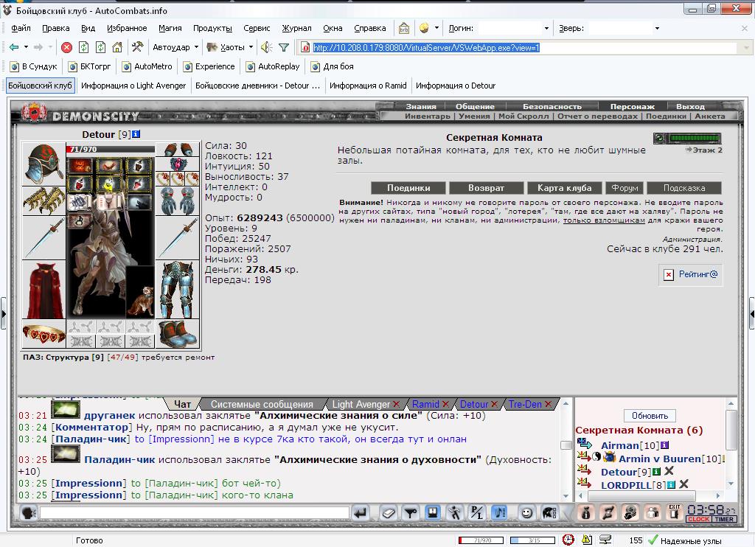Click the Возврат button
755x547 pixels.
487,188
